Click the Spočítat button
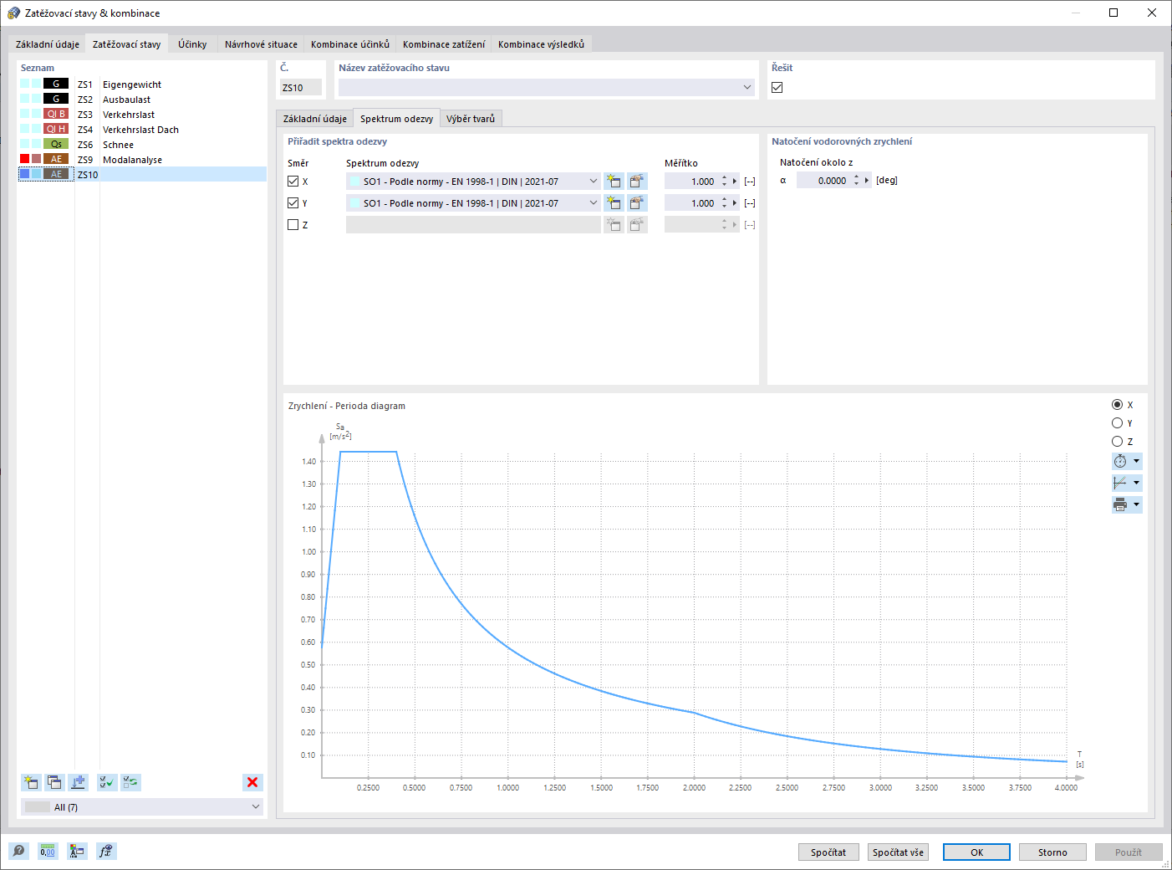 (828, 852)
